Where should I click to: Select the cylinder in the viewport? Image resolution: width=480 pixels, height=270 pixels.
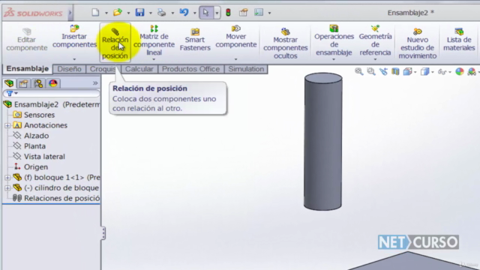click(x=323, y=142)
